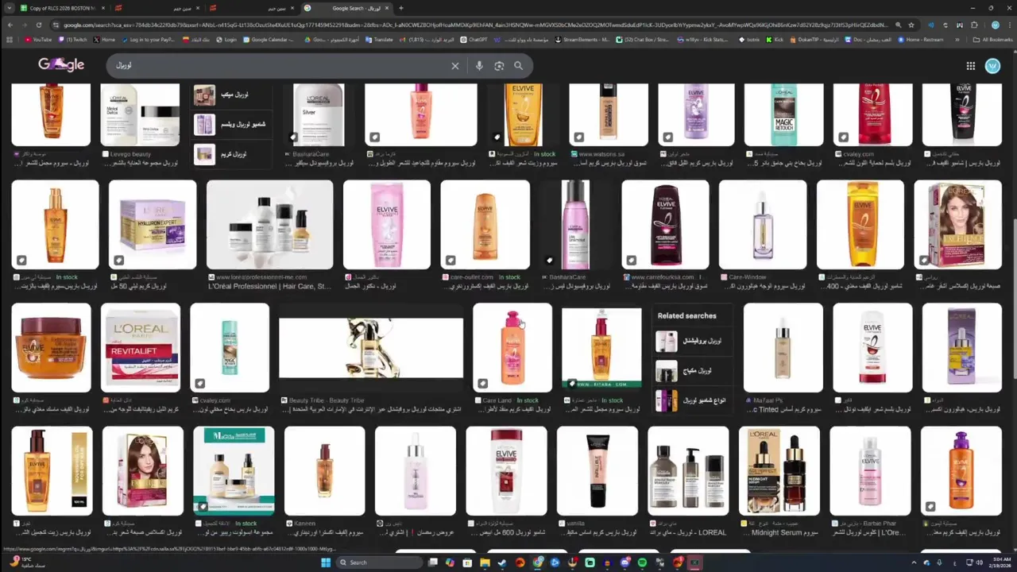The height and width of the screenshot is (572, 1017).
Task: Open the YouTube bookmark
Action: coord(38,39)
